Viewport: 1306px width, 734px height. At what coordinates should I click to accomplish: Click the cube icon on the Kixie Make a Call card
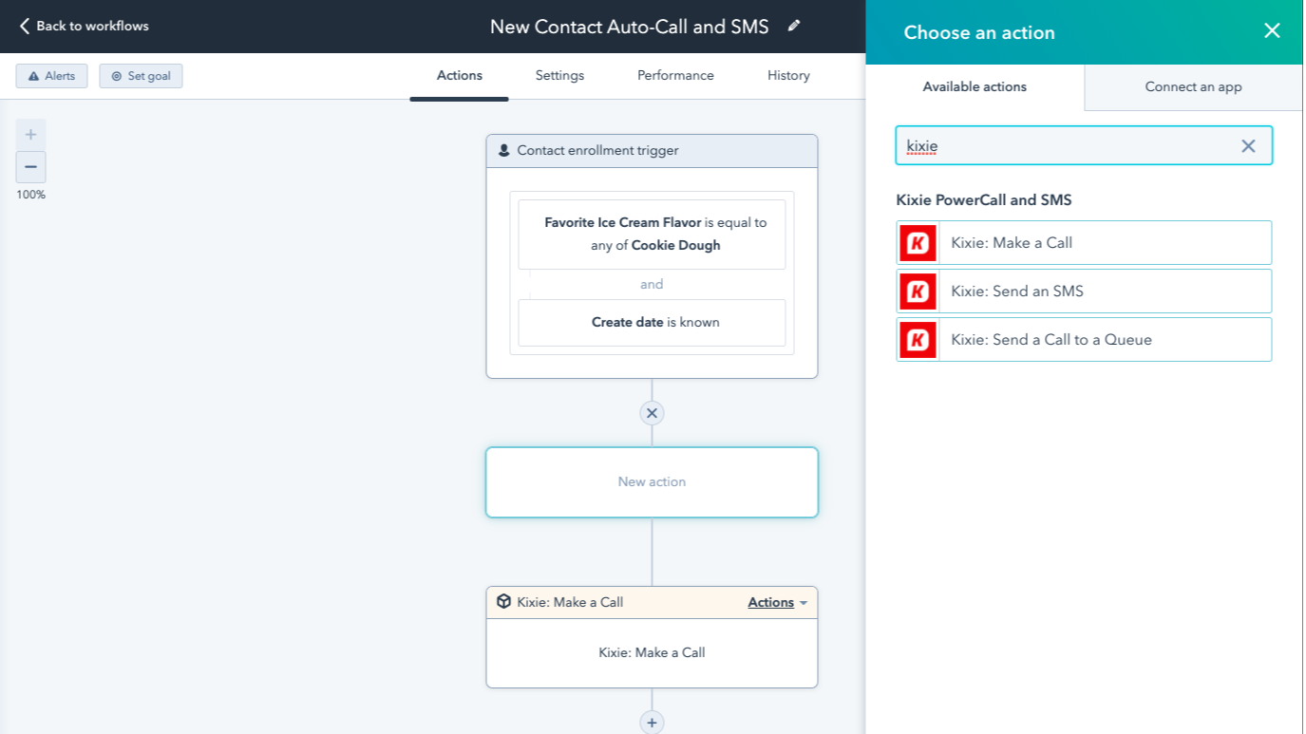pos(502,601)
